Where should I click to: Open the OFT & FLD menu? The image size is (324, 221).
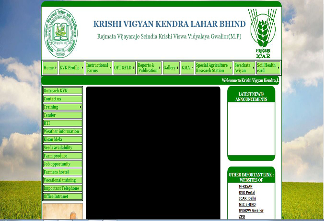click(x=125, y=68)
